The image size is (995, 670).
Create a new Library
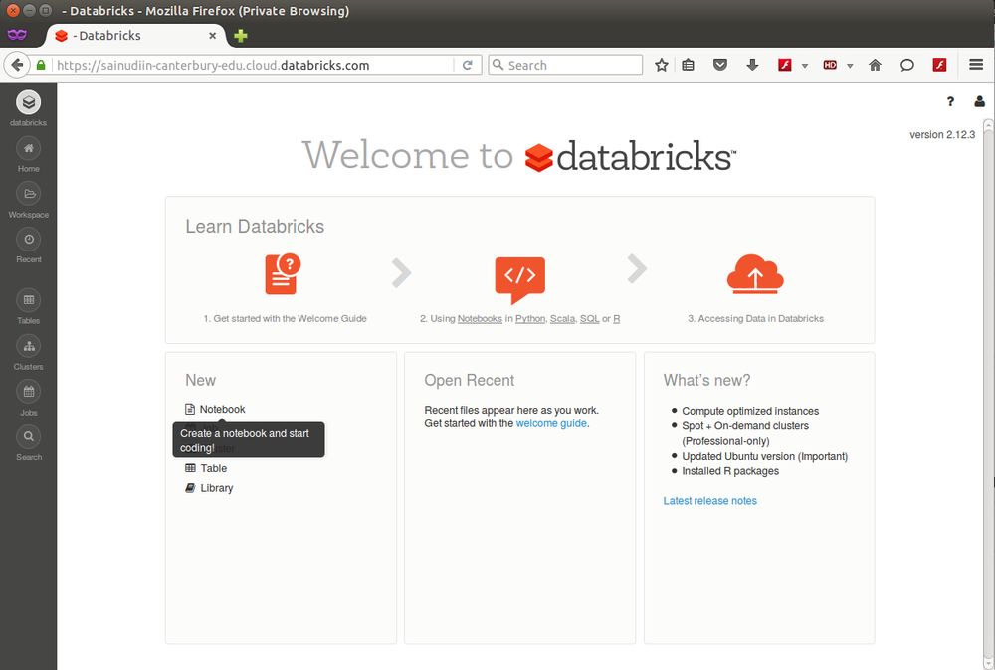(x=209, y=488)
